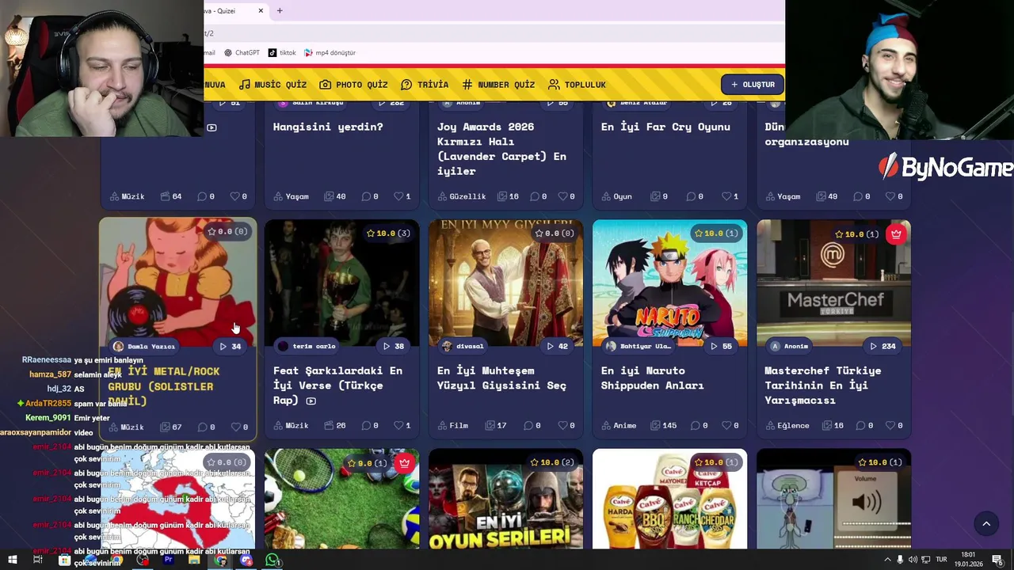1014x570 pixels.
Task: Click title 'Hangisini yerdin?'
Action: coord(328,127)
